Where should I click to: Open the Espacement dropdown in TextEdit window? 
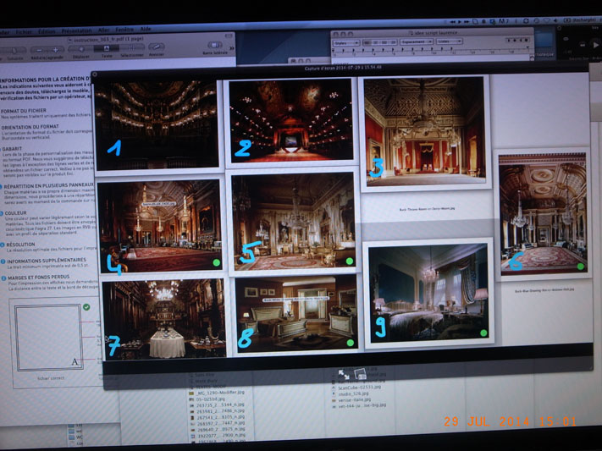coord(417,41)
